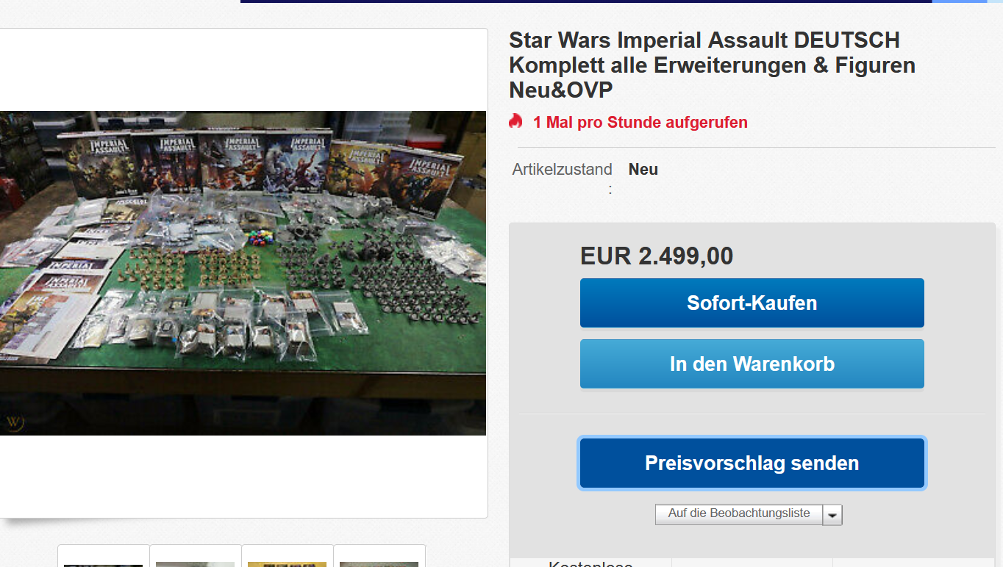This screenshot has height=567, width=1003.
Task: Click the Kostenlose shipping text
Action: pos(590,563)
